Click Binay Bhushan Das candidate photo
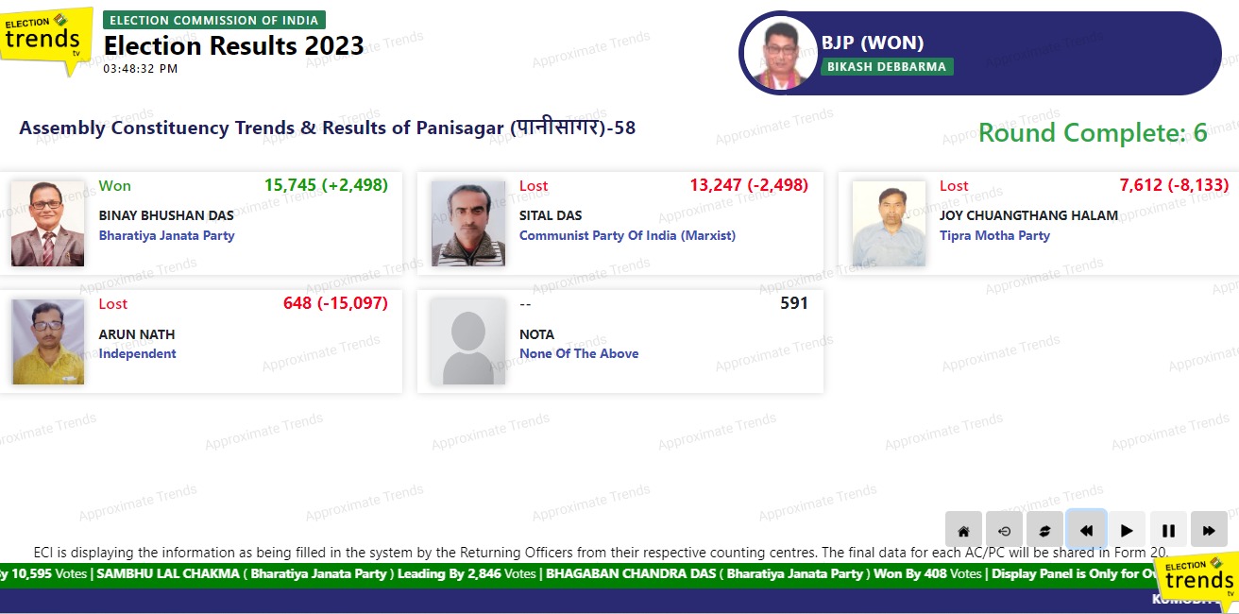This screenshot has height=614, width=1239. click(47, 224)
